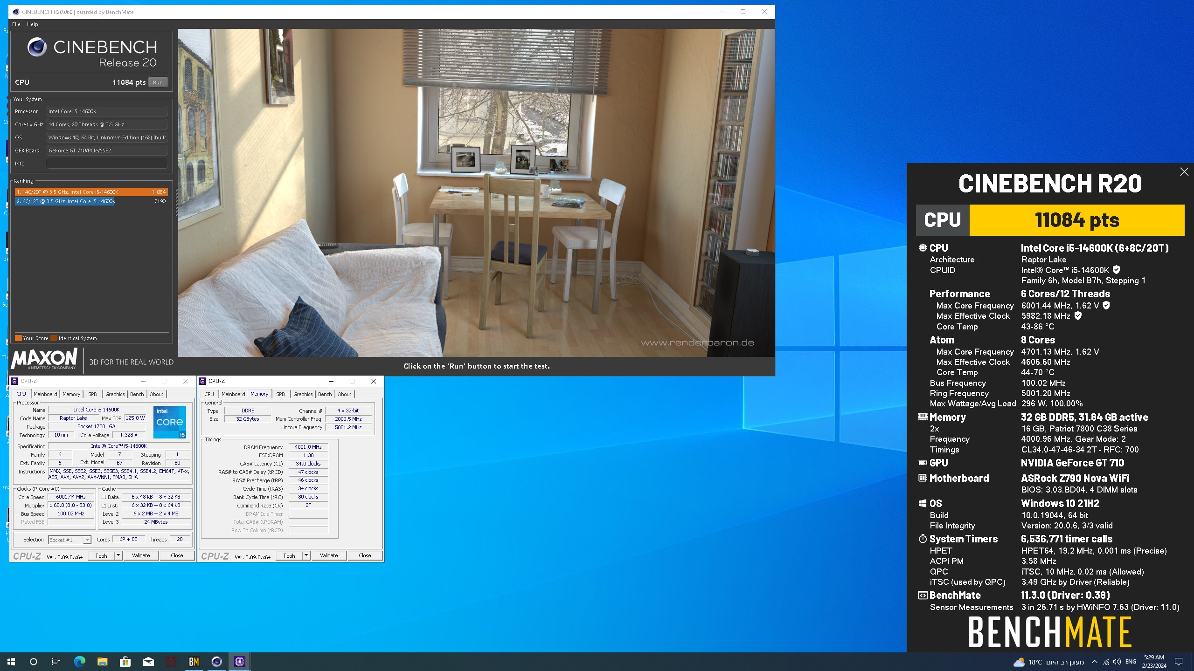Open the Action Center notification icon
Viewport: 1194px width, 671px height.
(1179, 662)
